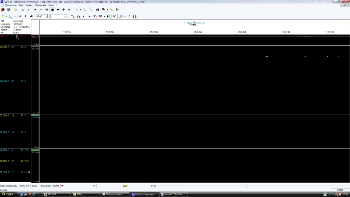Click the download arrow icon after printer
Image resolution: width=350 pixels, height=197 pixels.
(x=28, y=10)
